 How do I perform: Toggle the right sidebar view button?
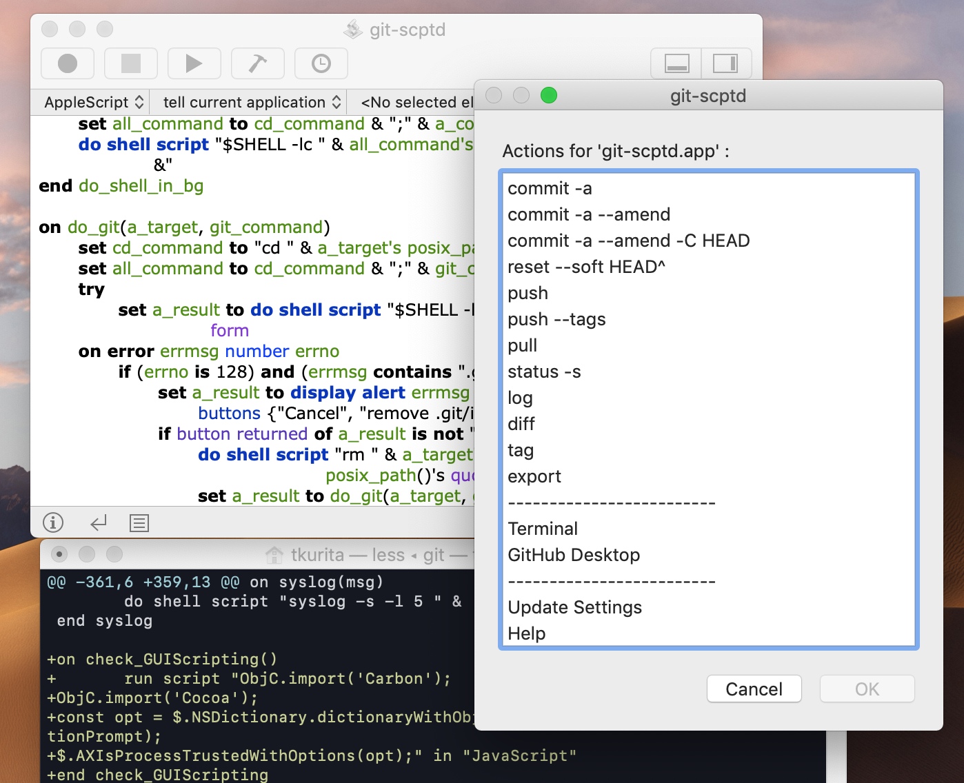tap(725, 63)
